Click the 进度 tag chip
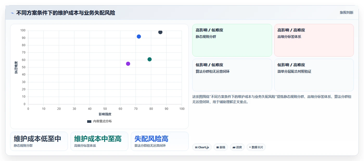The image size is (364, 161). pyautogui.click(x=237, y=147)
